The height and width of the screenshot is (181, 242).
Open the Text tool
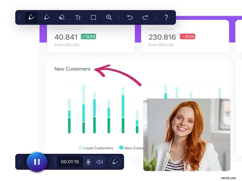coord(78,17)
